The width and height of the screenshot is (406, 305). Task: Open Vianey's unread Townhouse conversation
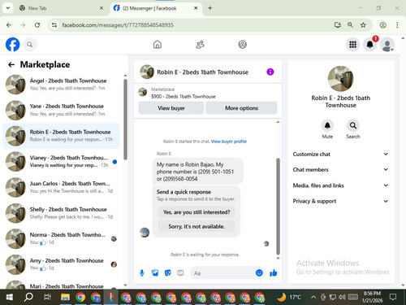point(61,162)
